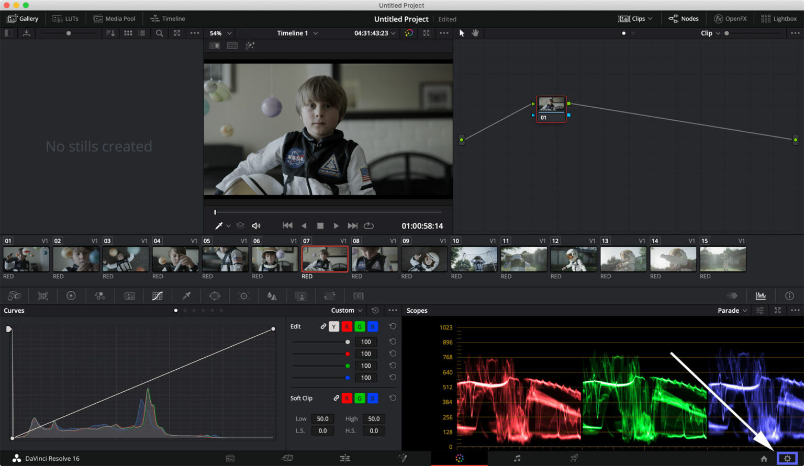Open the Color Wheels palette

pyautogui.click(x=71, y=295)
